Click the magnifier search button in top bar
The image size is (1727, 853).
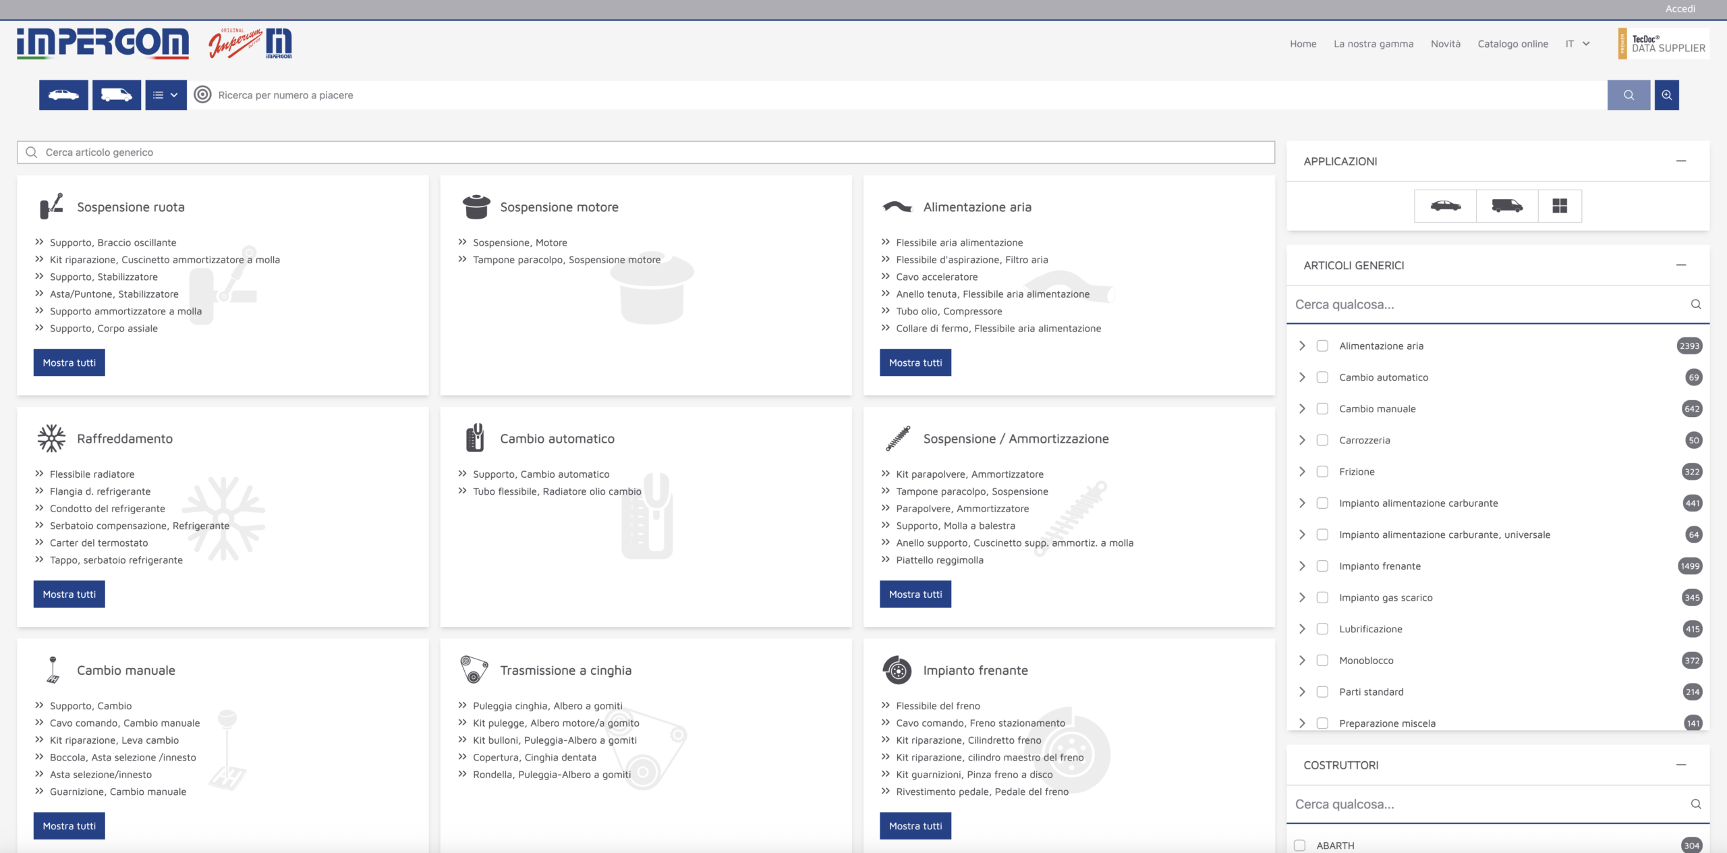coord(1629,95)
